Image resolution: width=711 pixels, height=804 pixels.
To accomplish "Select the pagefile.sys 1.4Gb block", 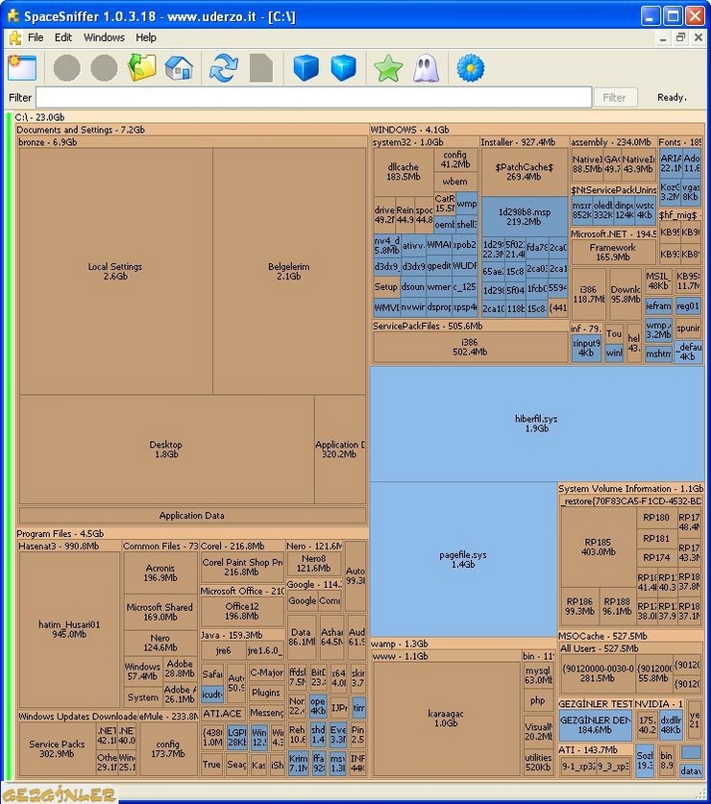I will (x=463, y=559).
